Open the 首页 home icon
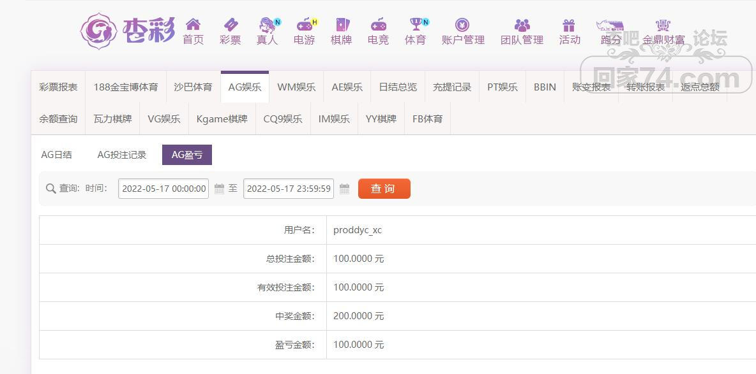This screenshot has width=756, height=374. coord(193,25)
